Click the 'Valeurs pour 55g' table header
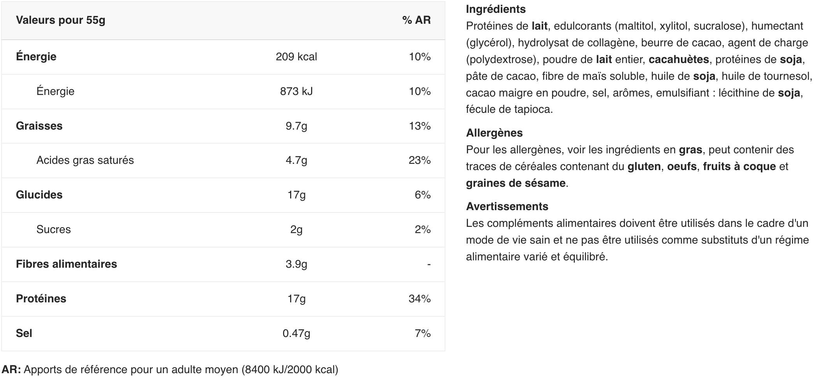This screenshot has height=379, width=820. click(60, 20)
